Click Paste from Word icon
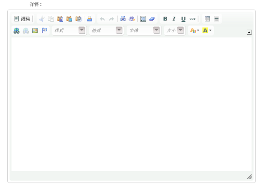This screenshot has height=191, width=265. (78, 19)
